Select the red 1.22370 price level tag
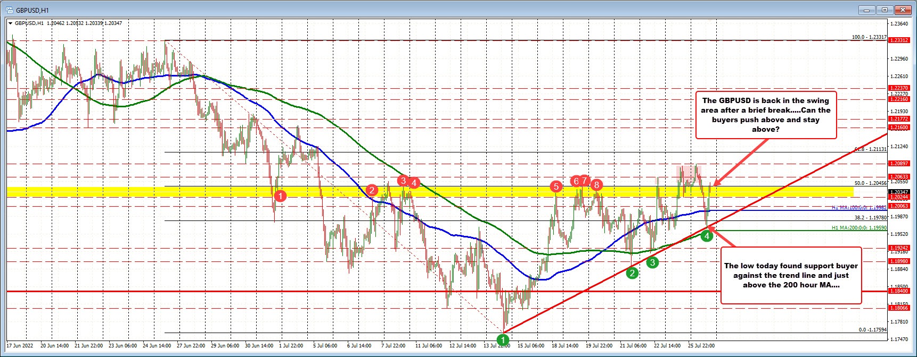917x357 pixels. [x=899, y=88]
